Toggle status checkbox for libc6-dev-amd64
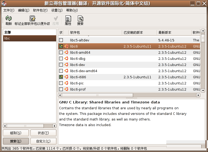The width and height of the screenshot is (208, 152). point(61,71)
